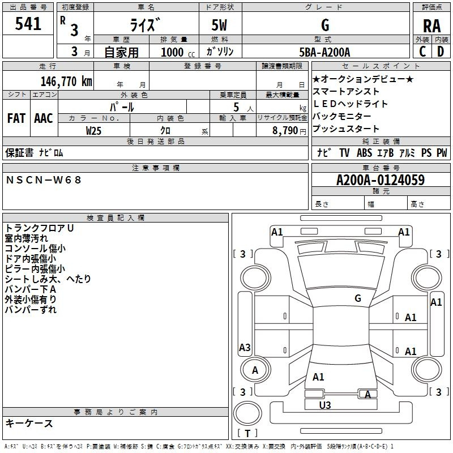Select the interior grade D cell
The image size is (453, 453).
coord(441,52)
